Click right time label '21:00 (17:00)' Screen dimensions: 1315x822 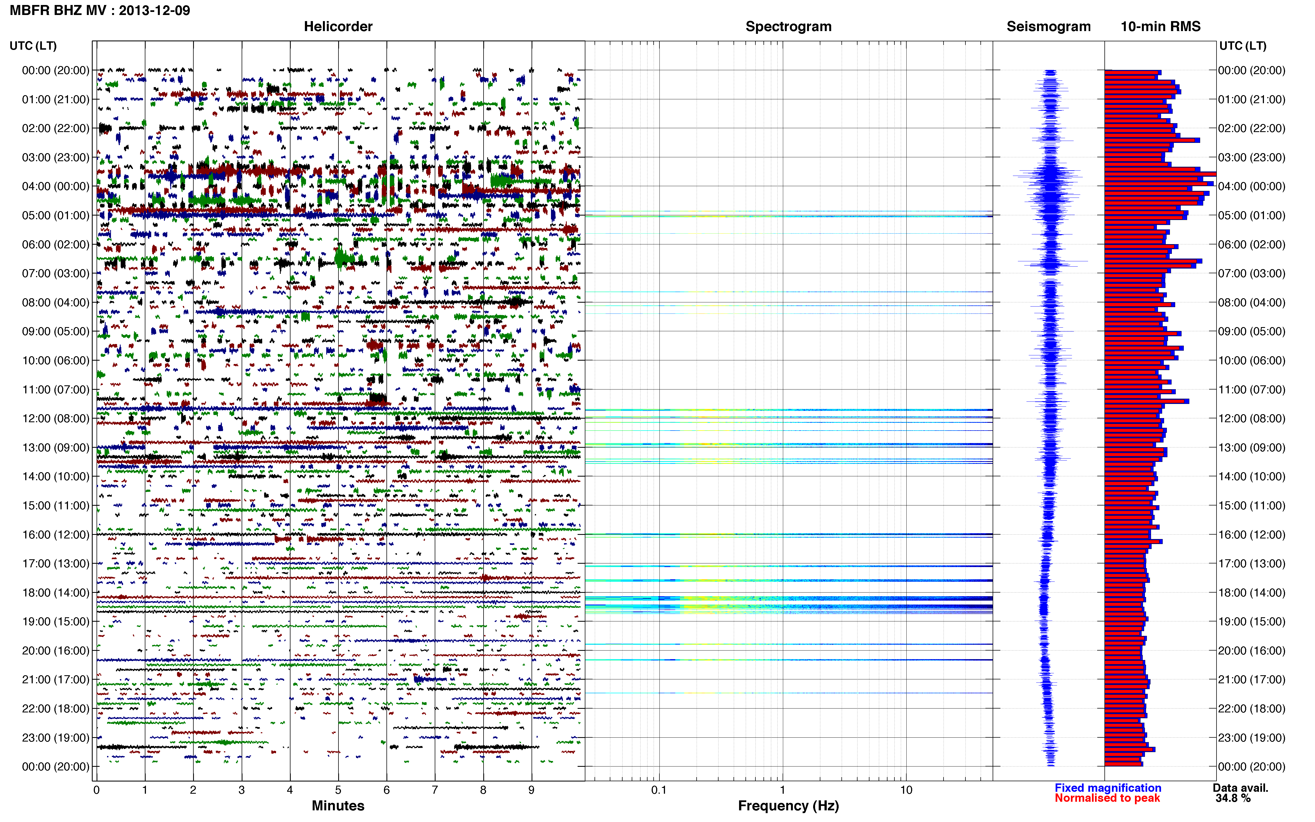pos(1251,680)
